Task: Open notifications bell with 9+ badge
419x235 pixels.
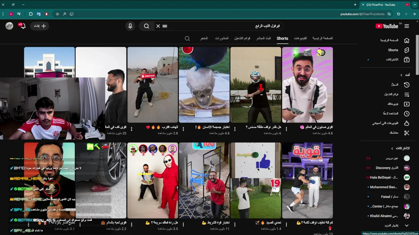Action: tap(22, 26)
